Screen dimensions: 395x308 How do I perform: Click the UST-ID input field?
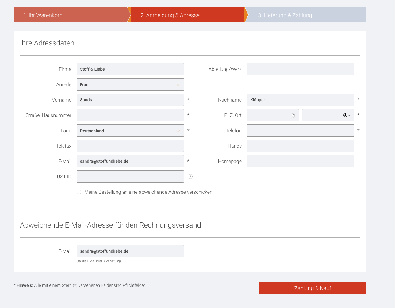point(130,177)
